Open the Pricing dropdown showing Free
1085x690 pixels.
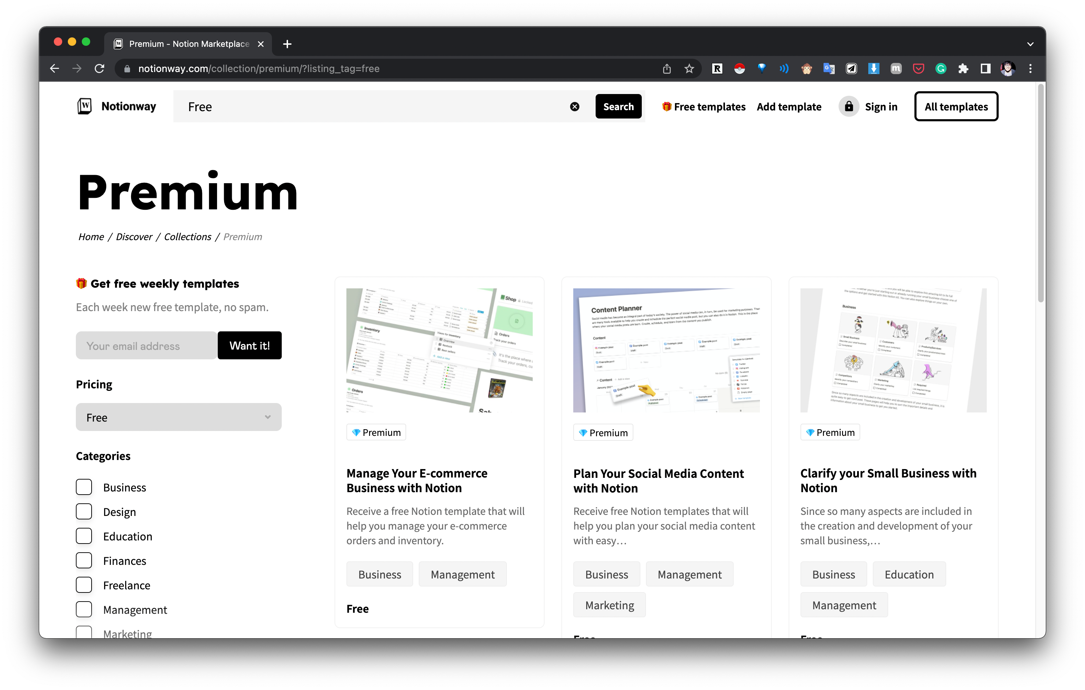(178, 417)
